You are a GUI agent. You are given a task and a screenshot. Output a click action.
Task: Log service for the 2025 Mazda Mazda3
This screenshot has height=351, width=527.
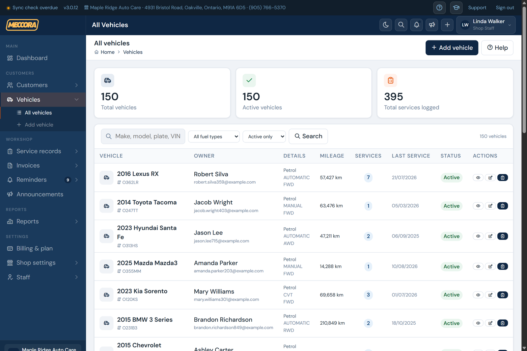coord(503,266)
